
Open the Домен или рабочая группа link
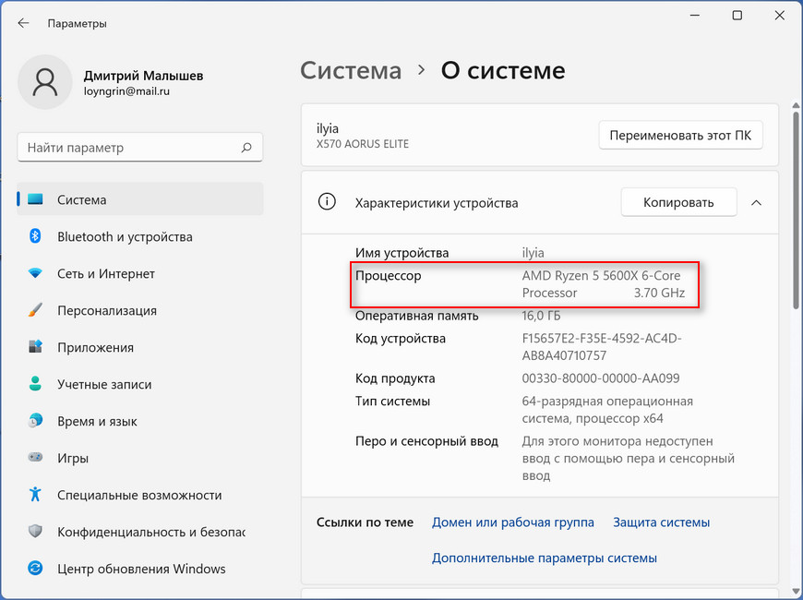[512, 522]
